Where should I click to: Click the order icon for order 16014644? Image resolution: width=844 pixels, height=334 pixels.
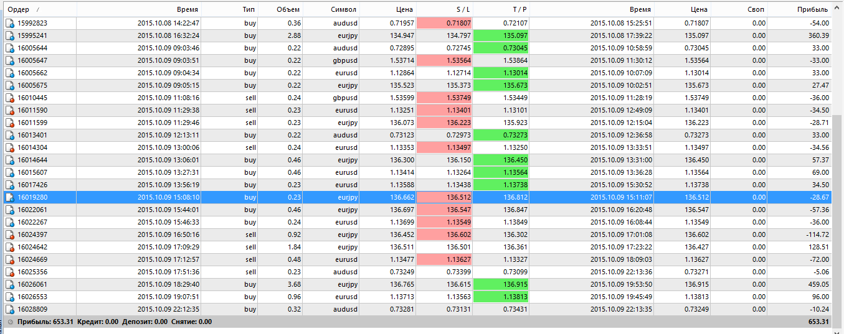[9, 160]
